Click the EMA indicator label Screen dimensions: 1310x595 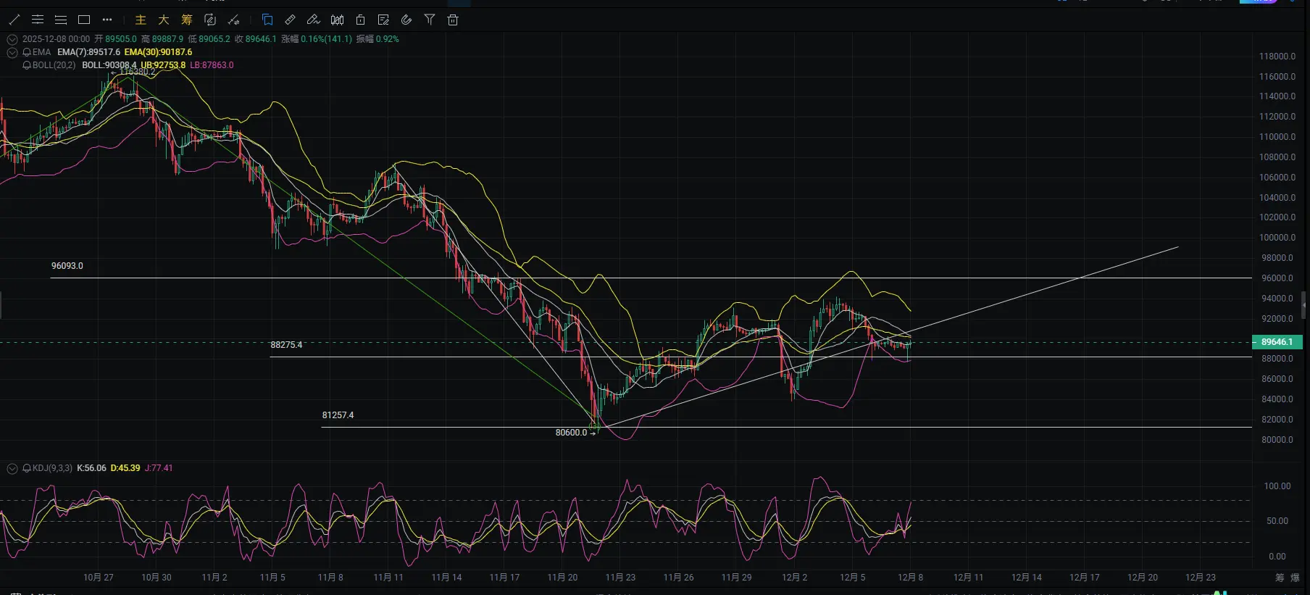(x=42, y=52)
